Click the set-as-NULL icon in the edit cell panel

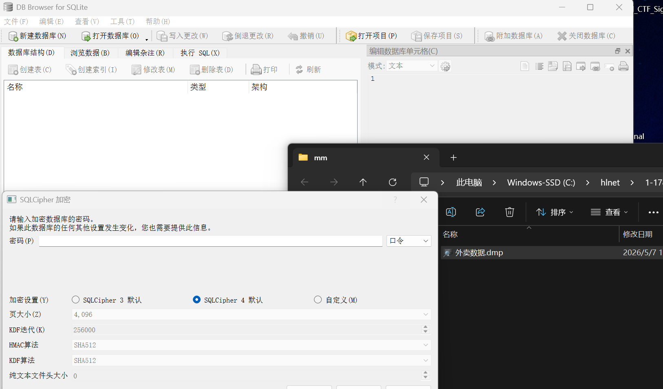click(x=610, y=66)
